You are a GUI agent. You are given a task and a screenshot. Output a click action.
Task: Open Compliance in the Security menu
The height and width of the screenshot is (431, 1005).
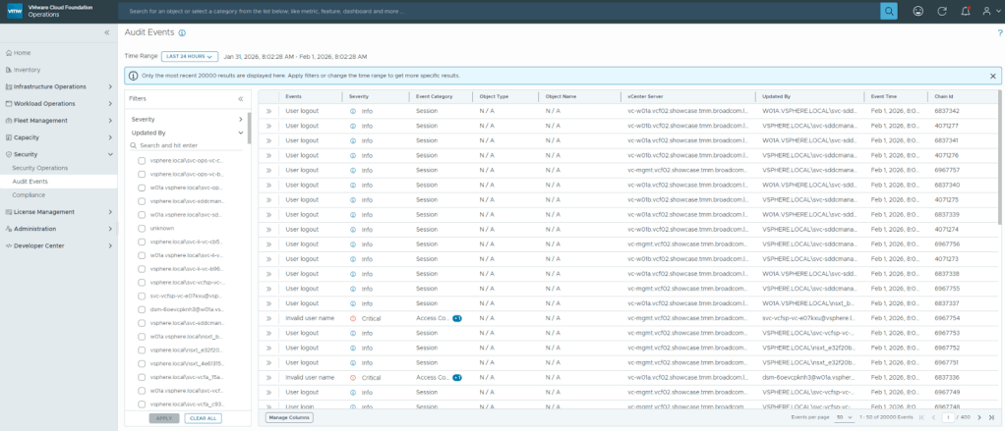click(29, 194)
